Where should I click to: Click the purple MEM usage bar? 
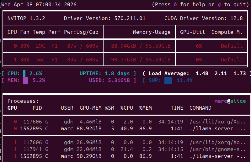[x=25, y=80]
